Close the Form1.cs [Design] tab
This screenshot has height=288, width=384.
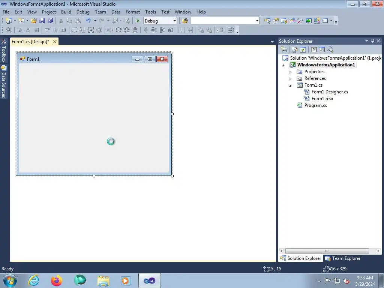tap(55, 42)
